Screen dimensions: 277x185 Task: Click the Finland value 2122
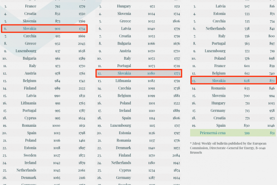(82, 88)
